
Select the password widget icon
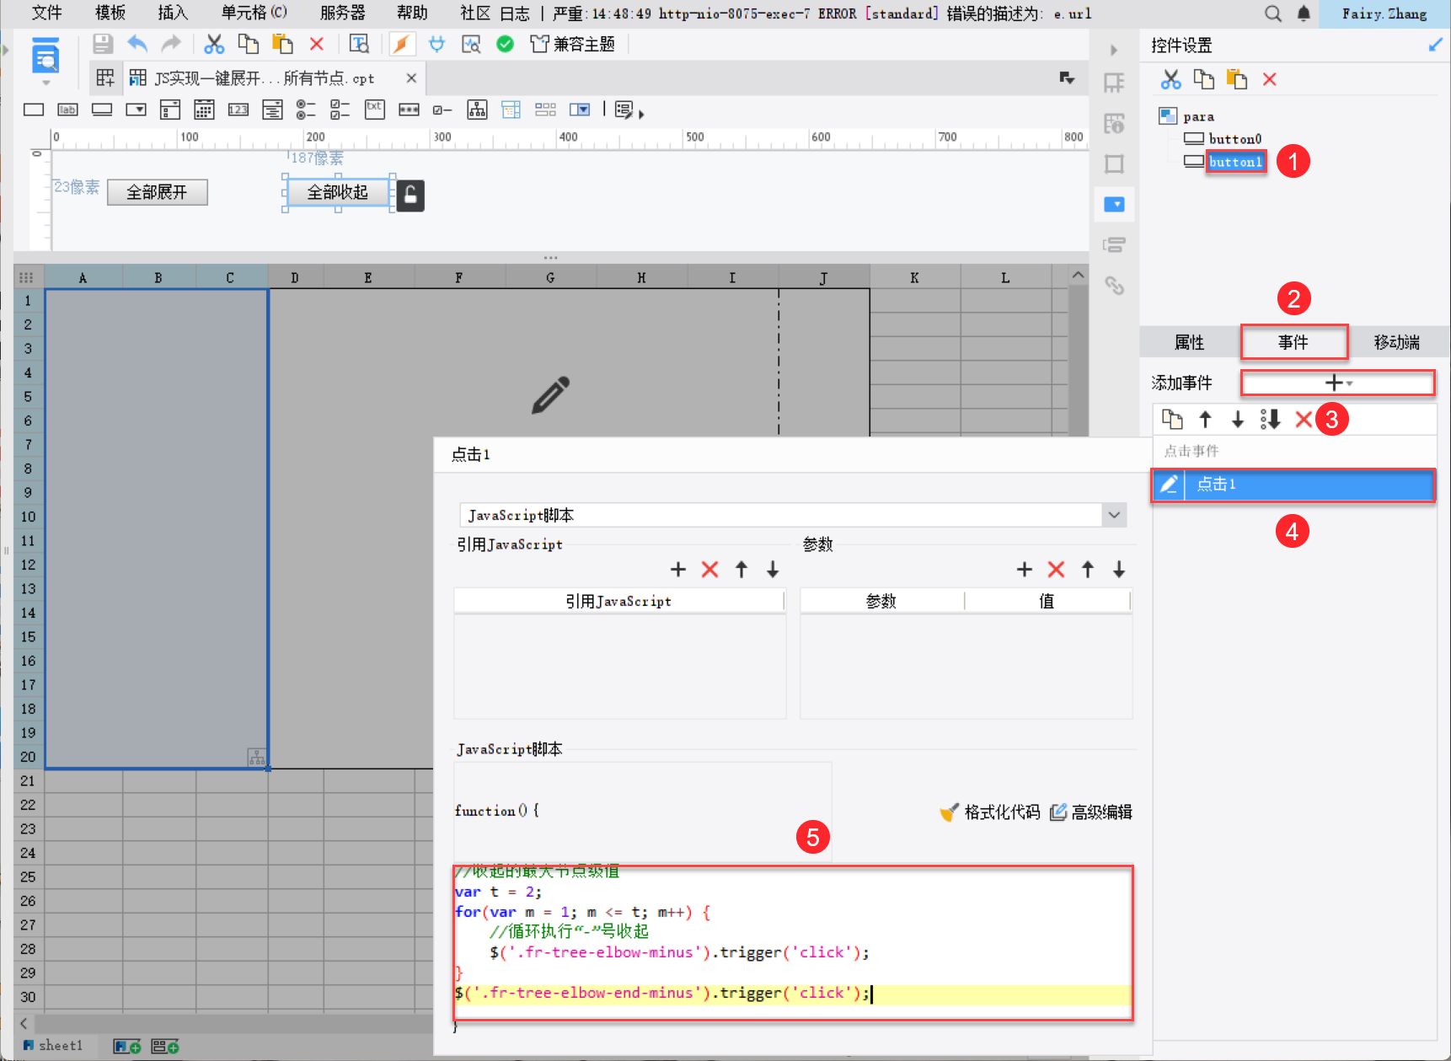pyautogui.click(x=409, y=110)
